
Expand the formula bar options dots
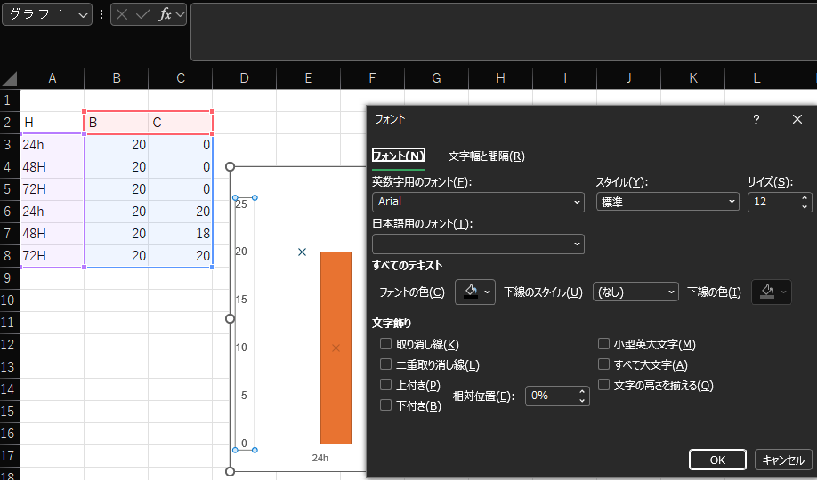pyautogui.click(x=101, y=14)
